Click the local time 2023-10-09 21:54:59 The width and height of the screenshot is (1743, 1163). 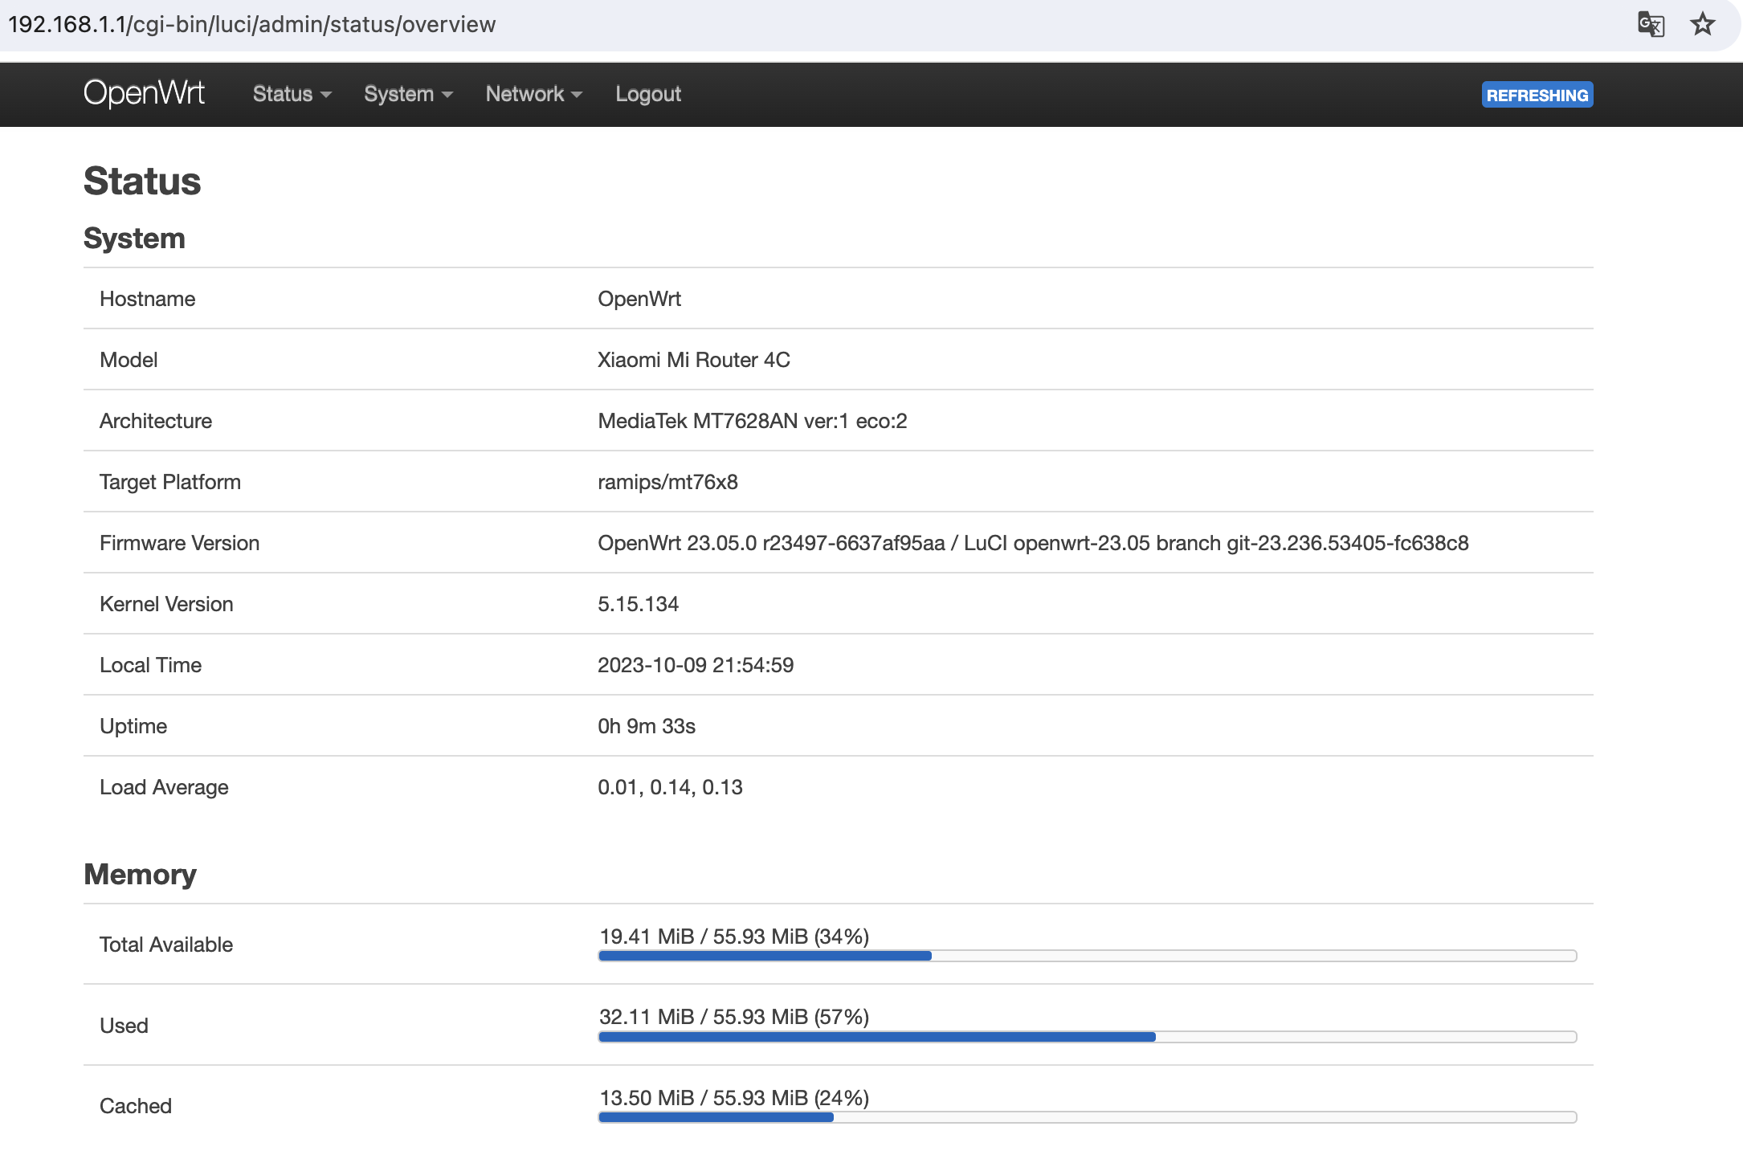[696, 665]
